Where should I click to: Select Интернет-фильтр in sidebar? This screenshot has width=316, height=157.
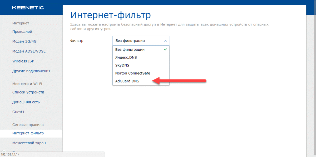pos(31,133)
